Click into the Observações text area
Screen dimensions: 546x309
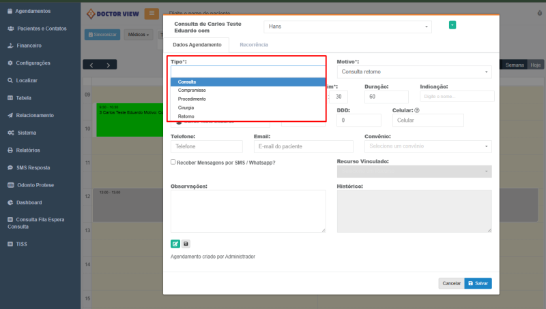[248, 211]
